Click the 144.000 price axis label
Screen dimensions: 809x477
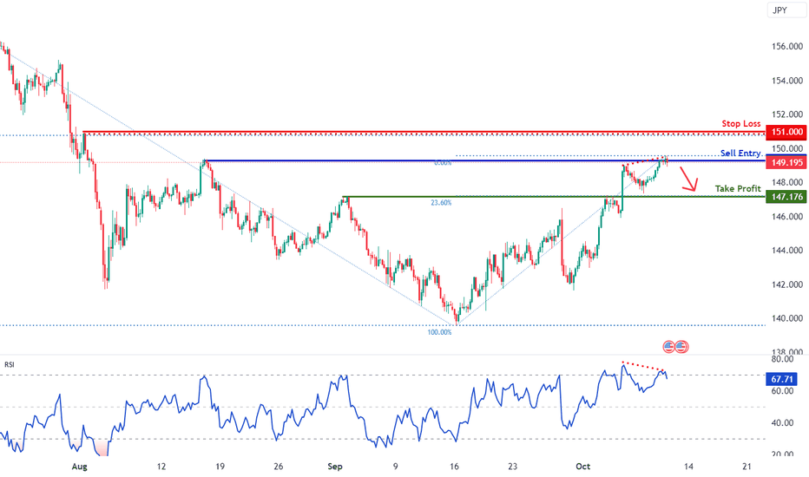786,251
